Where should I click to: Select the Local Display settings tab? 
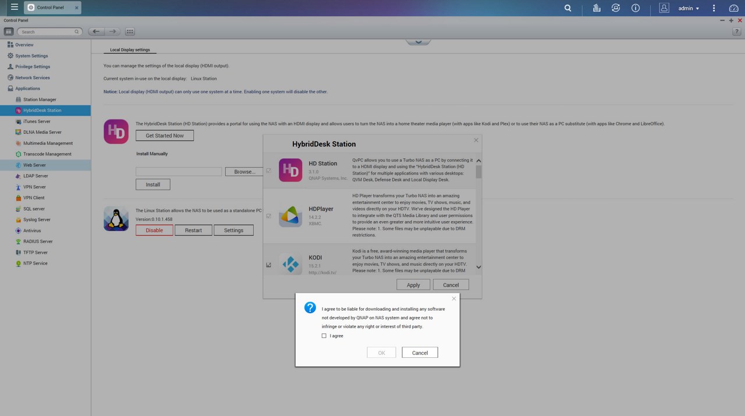[x=130, y=49]
